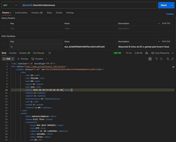Search within the response body
Screen dimensions: 176x142
click(x=161, y=59)
